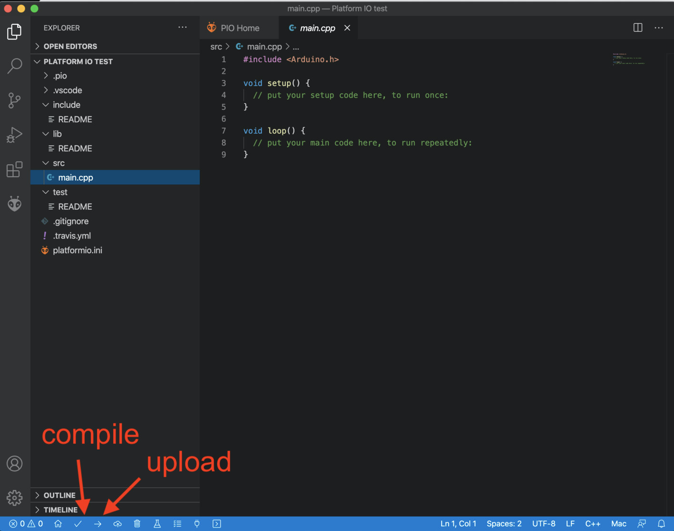
Task: Click the PlatformIO Build checkmark icon
Action: [78, 523]
